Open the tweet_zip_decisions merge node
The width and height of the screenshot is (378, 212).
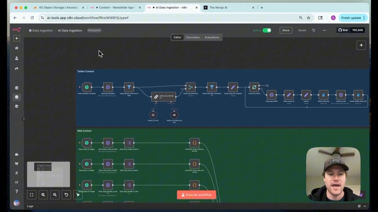(190, 87)
